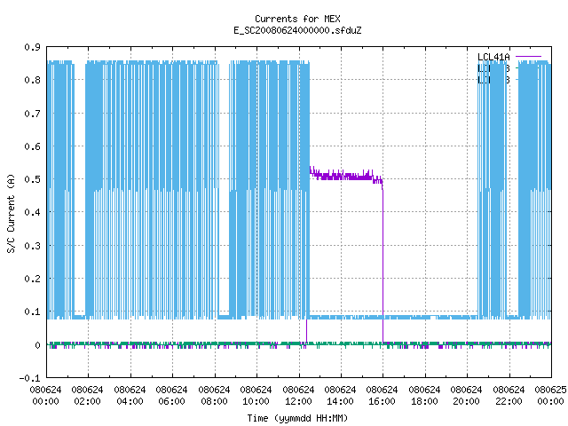Click the 0 y-axis tick label
This screenshot has width=568, height=426.
(37, 345)
